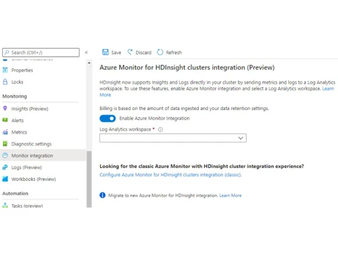Click the info icon next to Log Analytics workspace
This screenshot has width=338, height=253.
click(160, 130)
